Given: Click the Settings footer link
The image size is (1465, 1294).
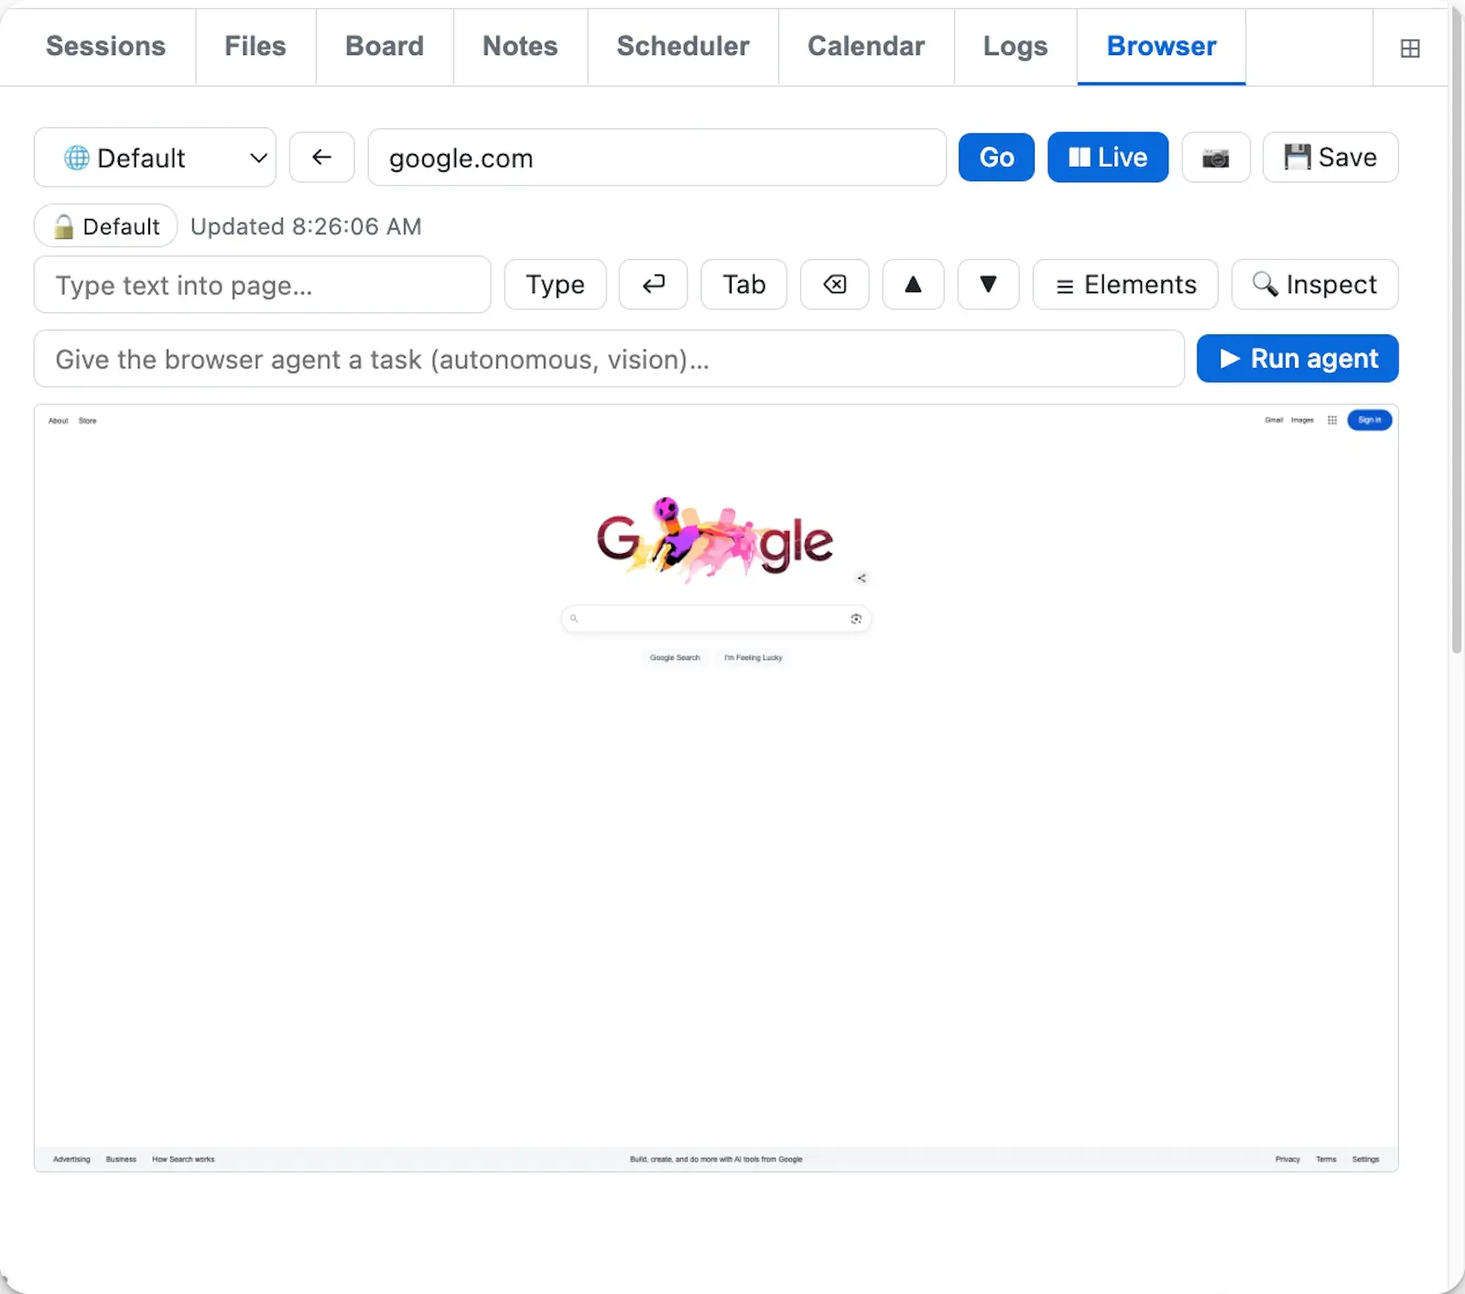Looking at the screenshot, I should click(x=1365, y=1159).
